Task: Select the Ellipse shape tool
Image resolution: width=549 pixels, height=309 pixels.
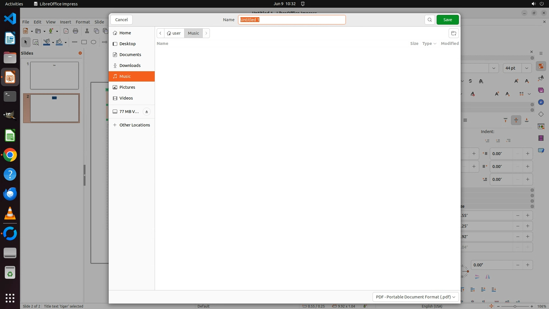Action: pyautogui.click(x=94, y=42)
